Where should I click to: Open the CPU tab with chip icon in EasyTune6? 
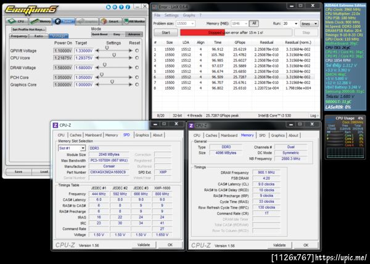coord(17,21)
